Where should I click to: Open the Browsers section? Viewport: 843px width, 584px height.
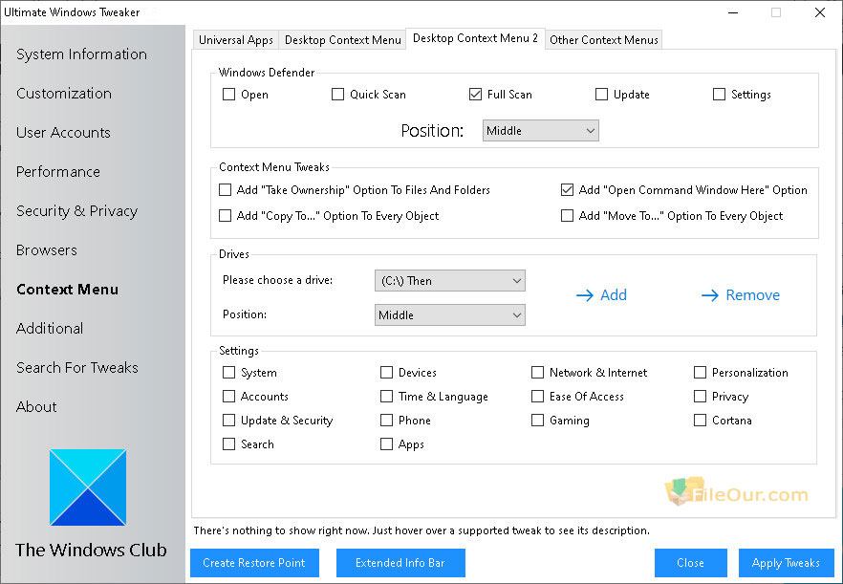tap(47, 250)
